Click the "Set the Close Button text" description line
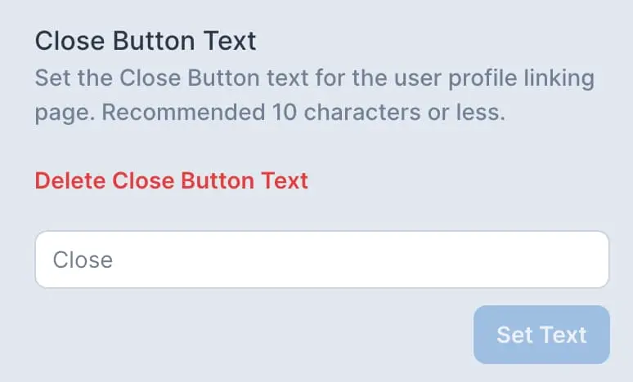 click(x=314, y=80)
